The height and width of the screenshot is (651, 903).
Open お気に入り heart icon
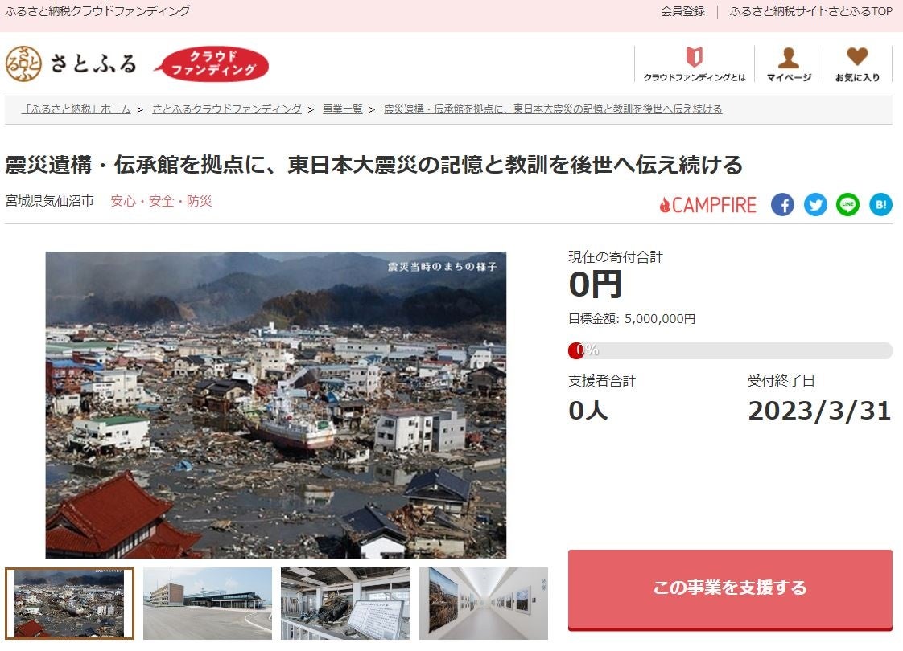click(x=857, y=56)
